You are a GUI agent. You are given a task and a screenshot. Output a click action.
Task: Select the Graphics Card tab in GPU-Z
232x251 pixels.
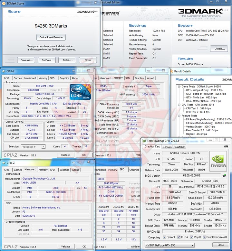coord(152,146)
